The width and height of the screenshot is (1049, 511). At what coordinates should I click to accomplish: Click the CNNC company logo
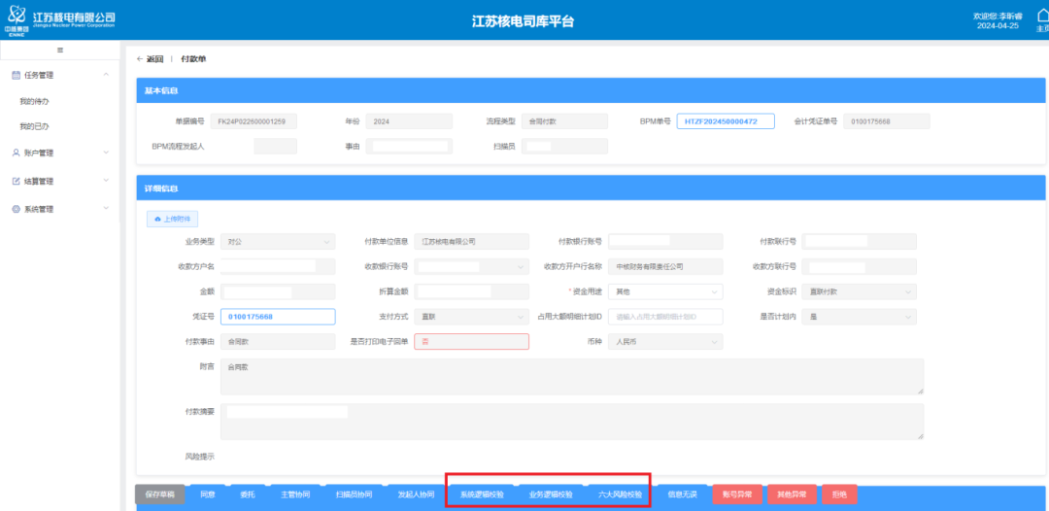[16, 20]
